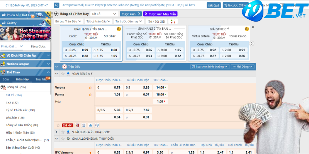
Task: Favorite the Verona vs Parma match star
Action: point(58,125)
